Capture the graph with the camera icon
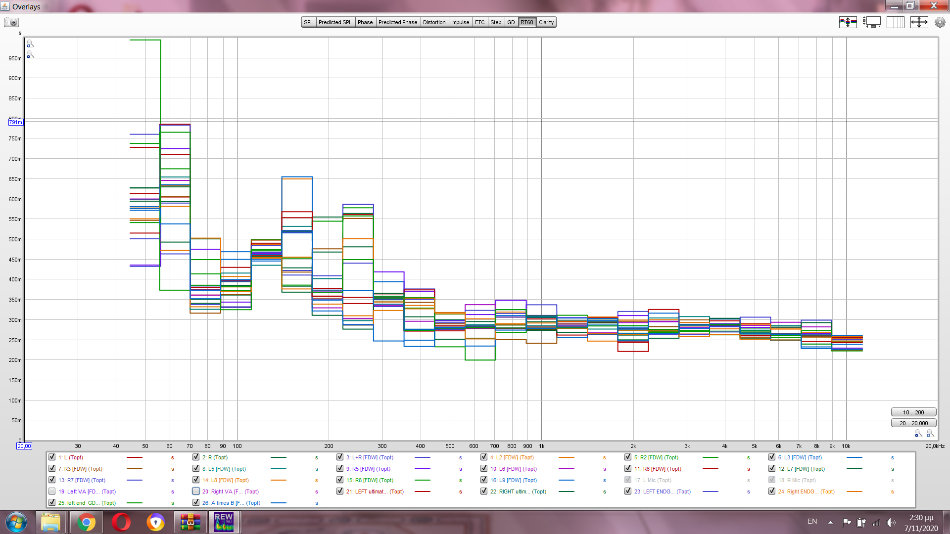950x534 pixels. tap(11, 22)
